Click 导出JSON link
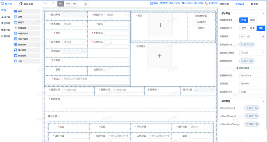 pyautogui.click(x=187, y=3)
